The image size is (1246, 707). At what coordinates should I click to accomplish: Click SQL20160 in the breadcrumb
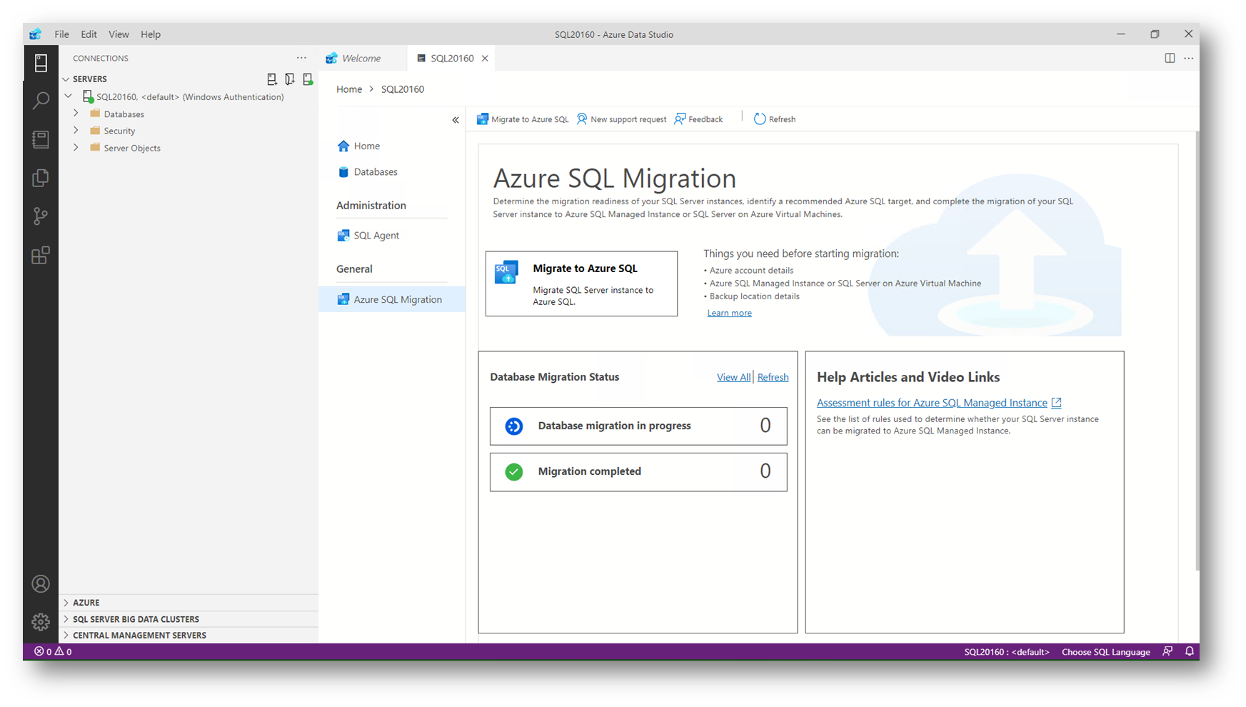[x=403, y=89]
